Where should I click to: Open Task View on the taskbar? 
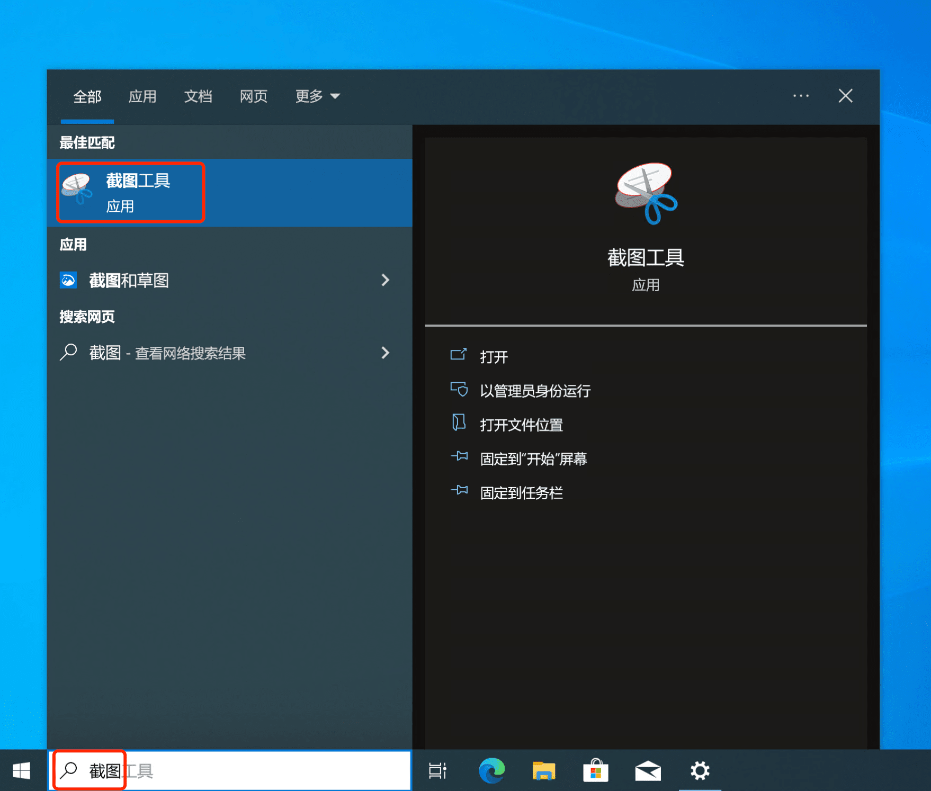pyautogui.click(x=437, y=770)
